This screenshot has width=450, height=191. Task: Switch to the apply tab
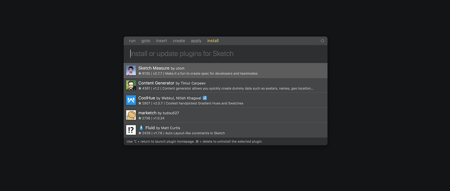(x=196, y=41)
